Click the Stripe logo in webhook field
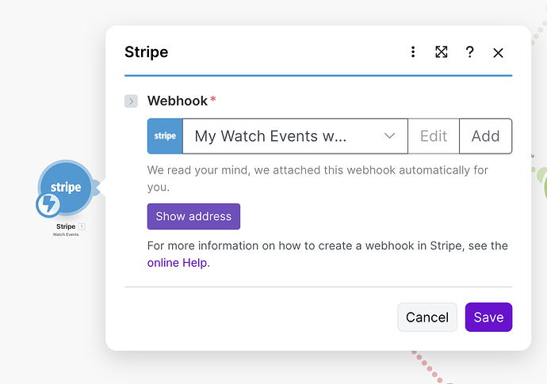The height and width of the screenshot is (384, 547). click(x=165, y=136)
